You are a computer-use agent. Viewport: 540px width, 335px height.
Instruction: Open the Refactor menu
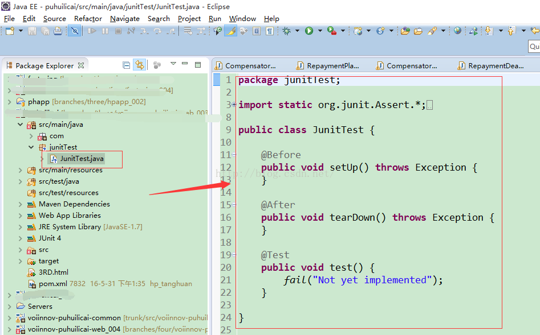coord(88,19)
